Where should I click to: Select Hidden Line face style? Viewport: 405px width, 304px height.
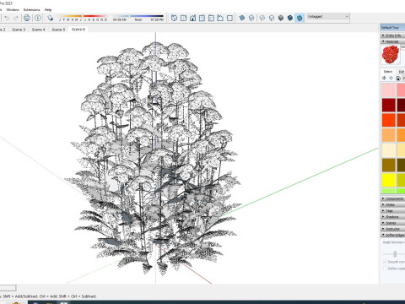pos(272,18)
